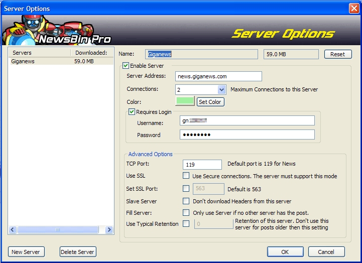
Task: Check the Slave Server option
Action: point(186,201)
